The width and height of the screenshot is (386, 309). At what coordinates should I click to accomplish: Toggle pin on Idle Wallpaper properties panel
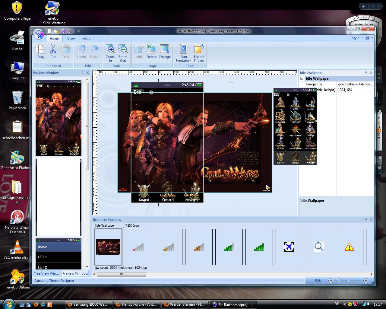pyautogui.click(x=366, y=73)
